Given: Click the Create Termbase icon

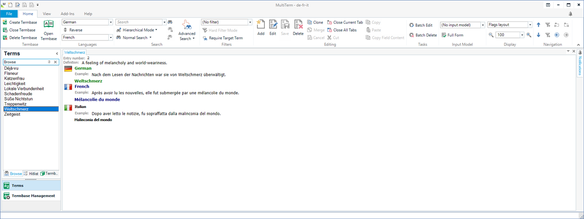Looking at the screenshot, I should (5, 22).
